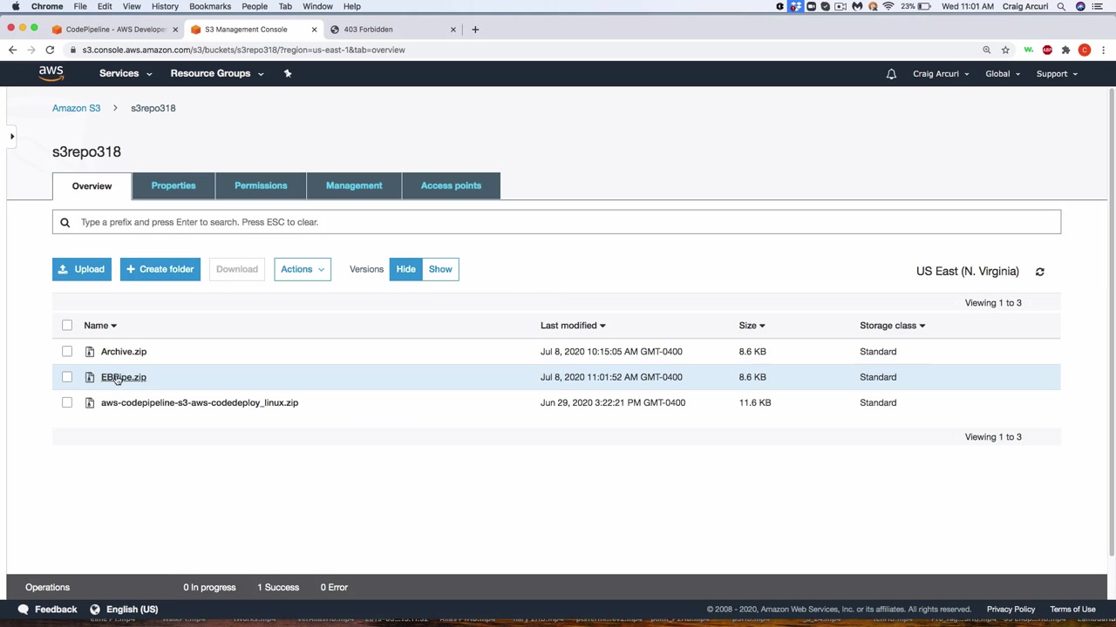
Task: Set Versions to Hide
Action: click(x=405, y=269)
